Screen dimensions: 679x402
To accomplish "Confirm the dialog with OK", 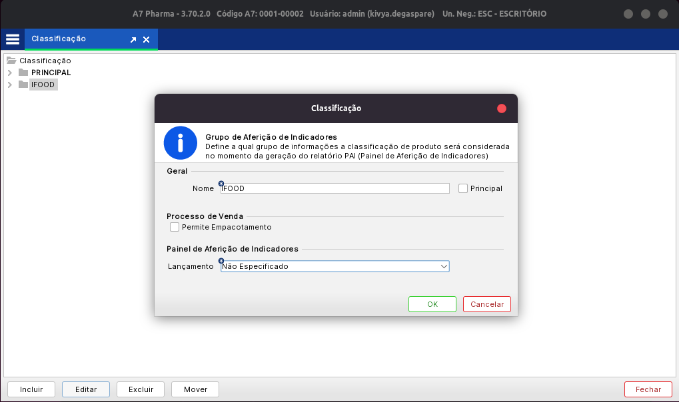I will (432, 303).
